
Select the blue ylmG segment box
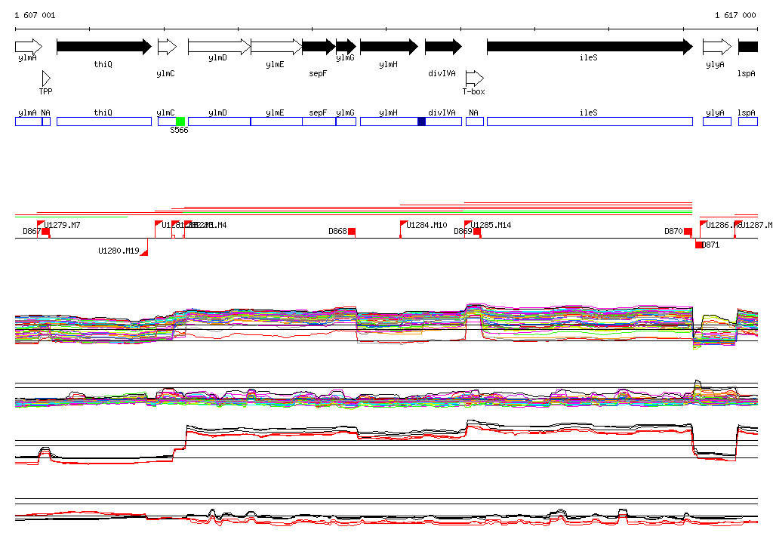[x=346, y=122]
